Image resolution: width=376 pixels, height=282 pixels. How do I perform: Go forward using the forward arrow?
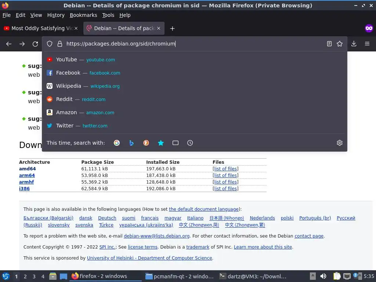point(22,44)
